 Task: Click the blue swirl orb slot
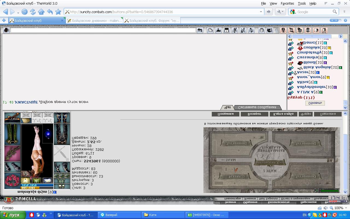click(48, 133)
